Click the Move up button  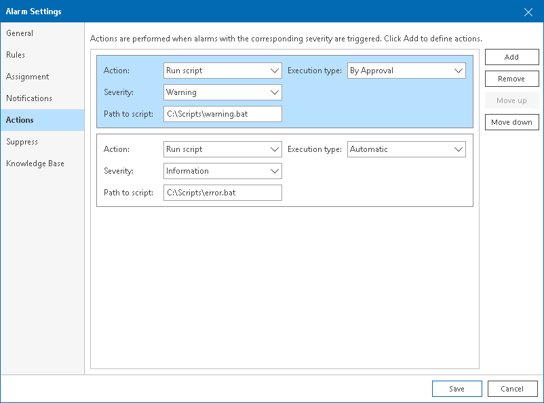511,100
